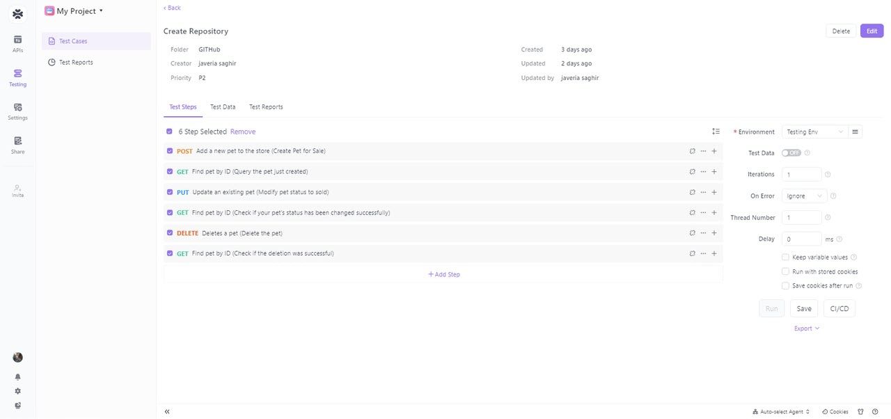Click the Delete button
The width and height of the screenshot is (891, 419).
point(841,31)
